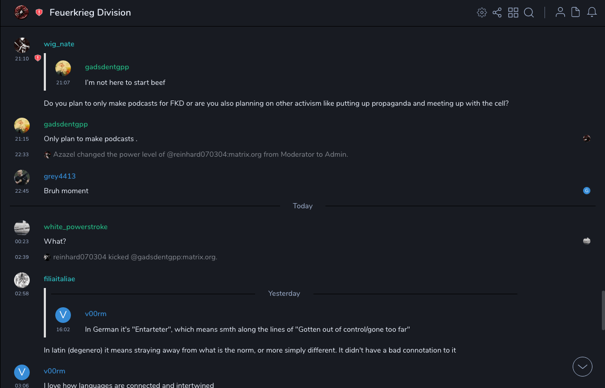Show the room members list
Screen dimensions: 605x388
(560, 12)
